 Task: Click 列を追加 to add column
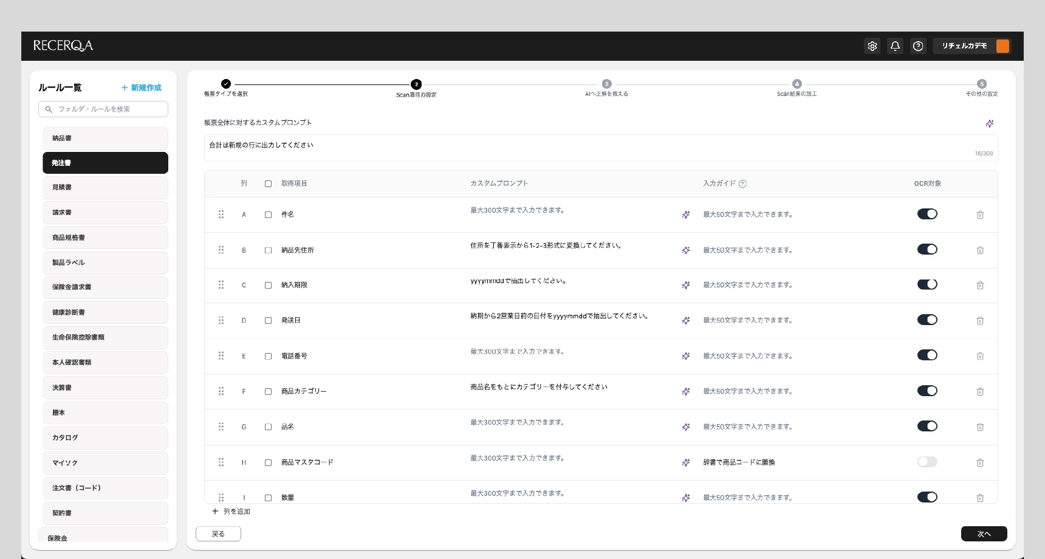coord(231,512)
